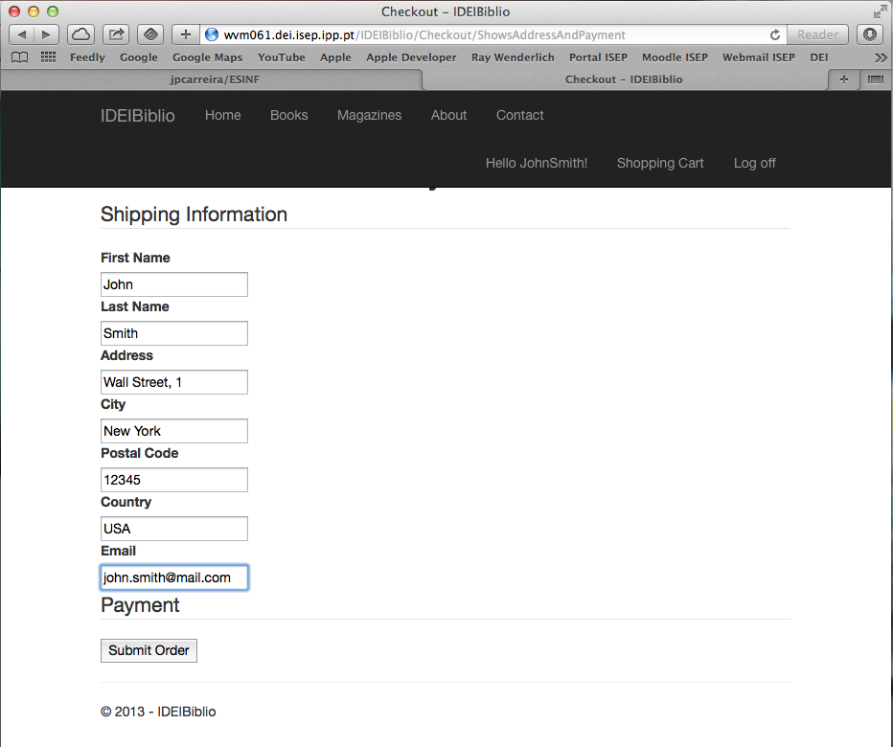Open the Google bookmark
Viewport: 893px width, 747px height.
[x=138, y=57]
